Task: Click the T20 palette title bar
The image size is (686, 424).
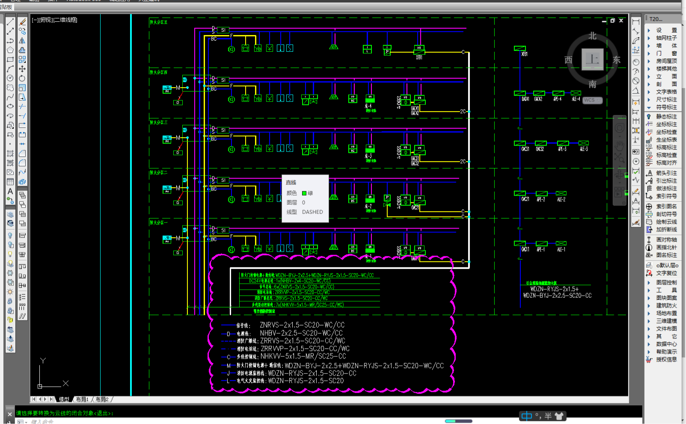Action: 663,19
